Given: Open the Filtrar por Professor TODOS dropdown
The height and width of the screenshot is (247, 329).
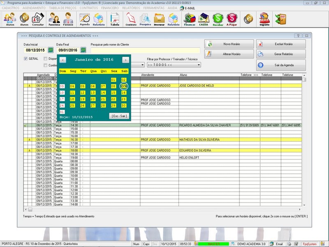Looking at the screenshot, I should coord(174,65).
